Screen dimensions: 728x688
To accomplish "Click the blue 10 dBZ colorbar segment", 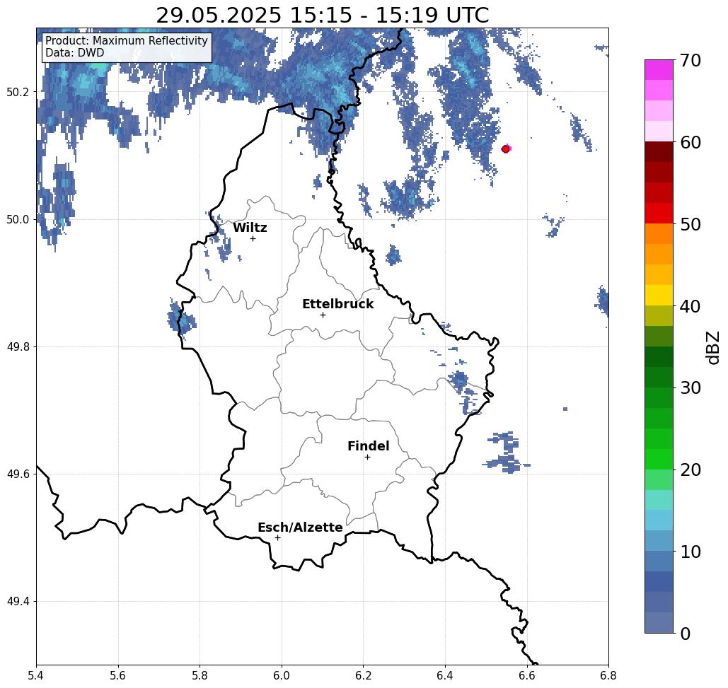I will tap(659, 561).
